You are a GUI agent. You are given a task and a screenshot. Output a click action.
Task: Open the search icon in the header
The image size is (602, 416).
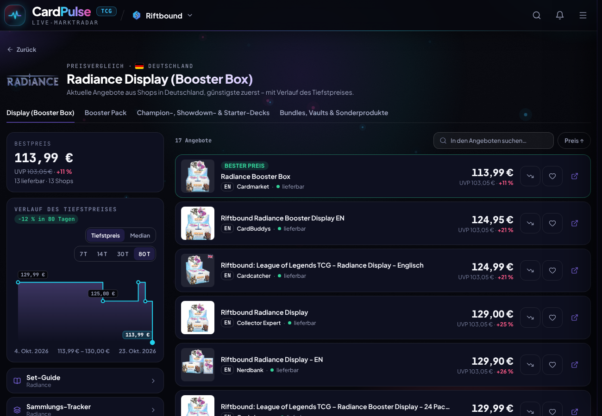[537, 15]
